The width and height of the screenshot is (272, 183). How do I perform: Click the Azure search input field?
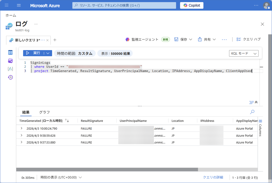click(x=124, y=5)
